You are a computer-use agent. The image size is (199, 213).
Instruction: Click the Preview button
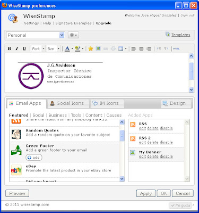(18, 193)
